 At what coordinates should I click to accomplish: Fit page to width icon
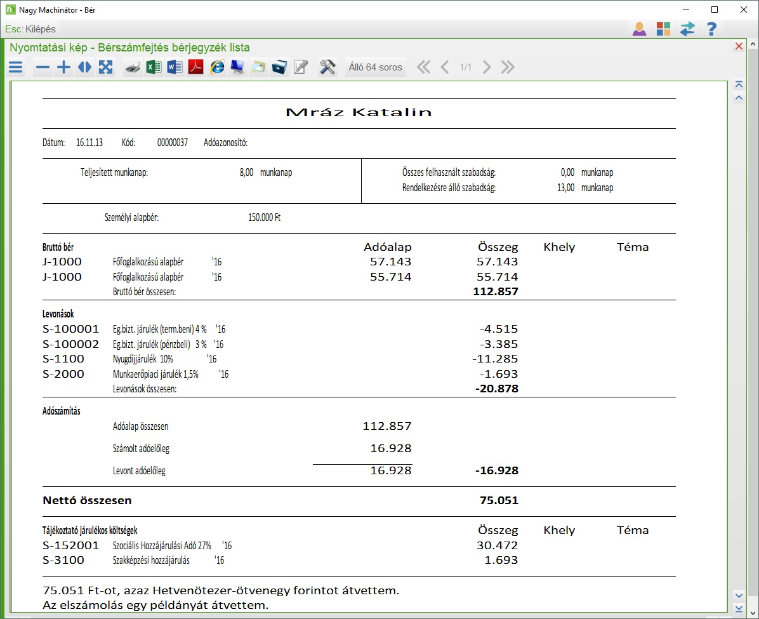click(x=84, y=67)
